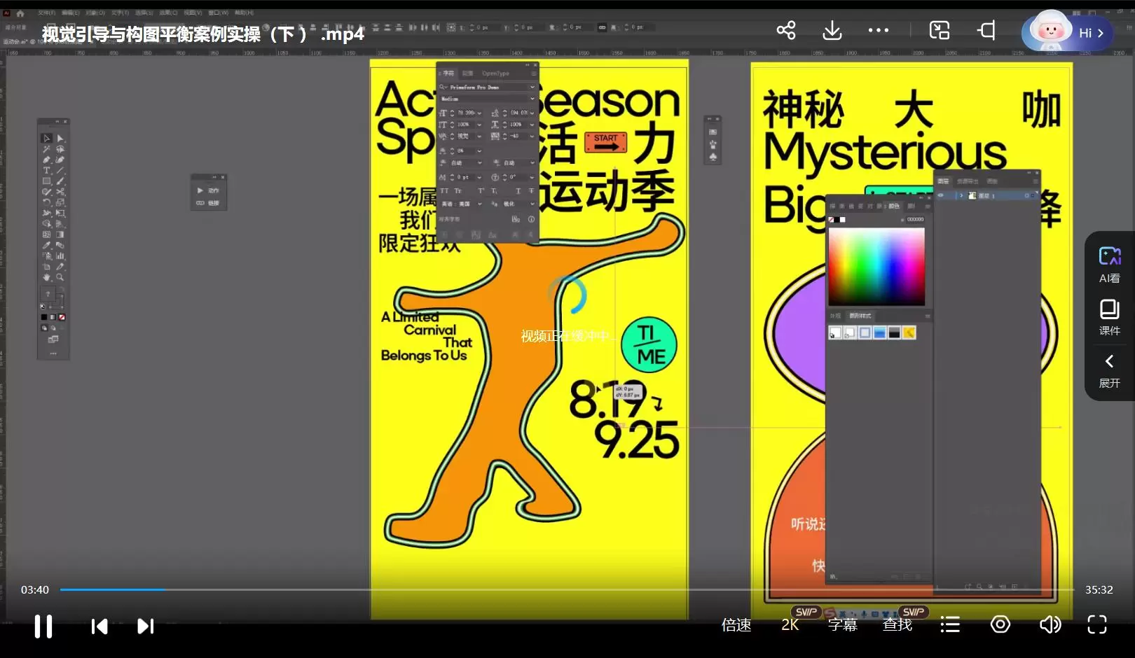
Task: Select the Hand tool
Action: 46,277
